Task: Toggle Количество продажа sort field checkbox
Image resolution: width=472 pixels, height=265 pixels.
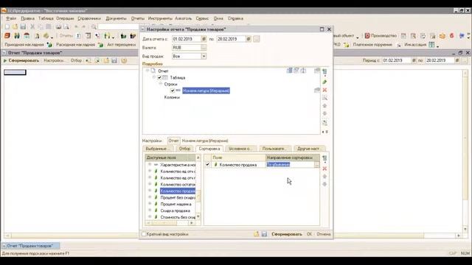Action: tap(207, 164)
